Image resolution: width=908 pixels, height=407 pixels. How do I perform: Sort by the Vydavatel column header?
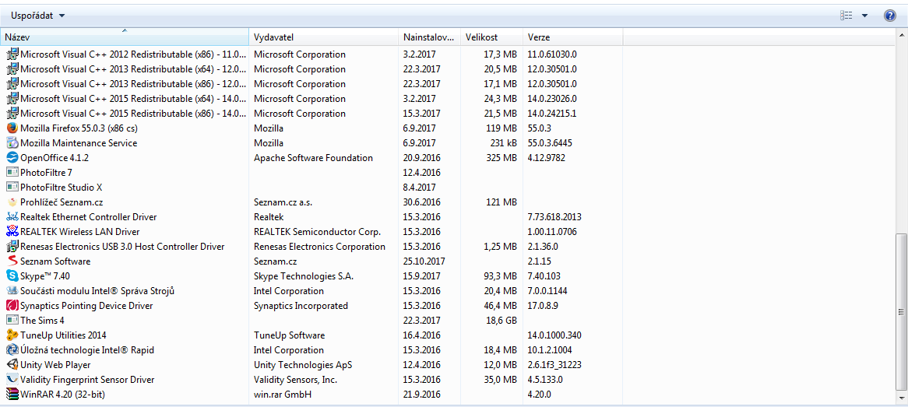[323, 37]
